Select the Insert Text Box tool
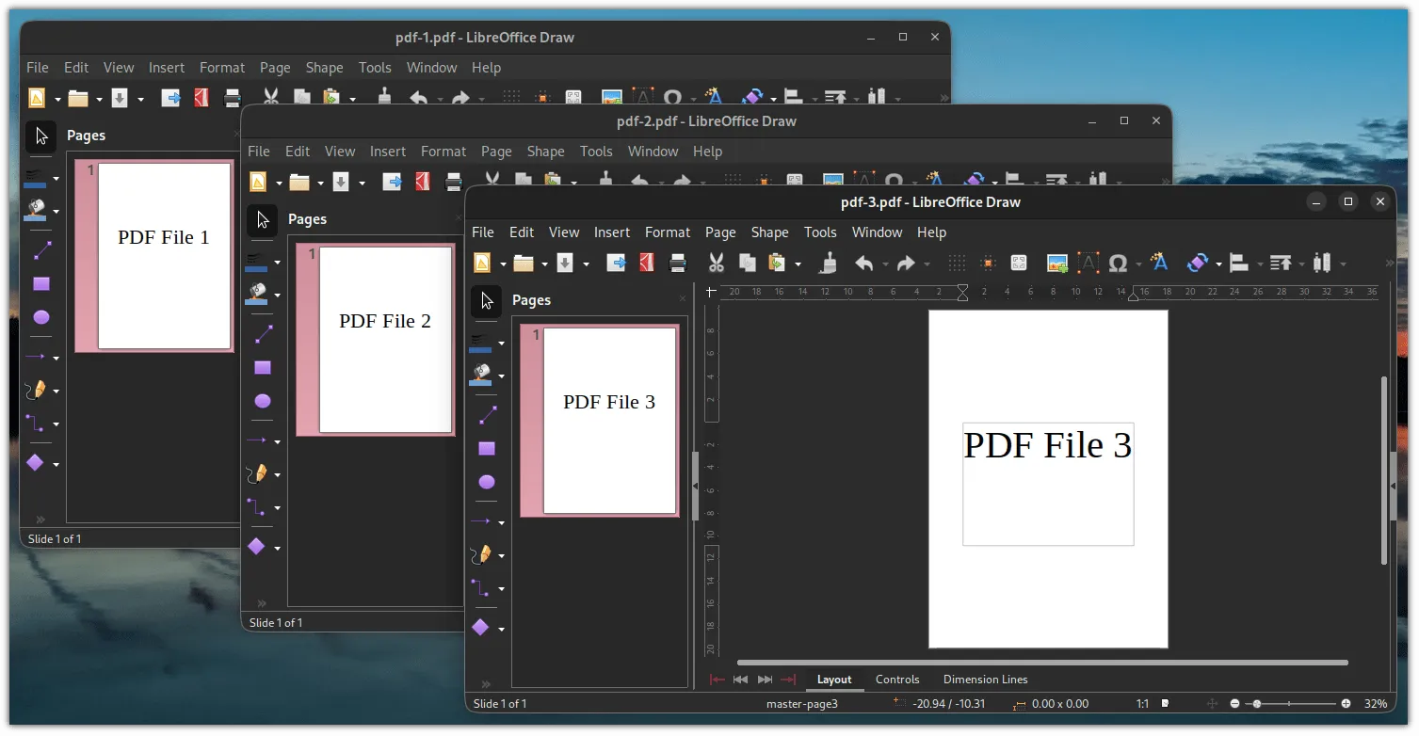 [1088, 263]
